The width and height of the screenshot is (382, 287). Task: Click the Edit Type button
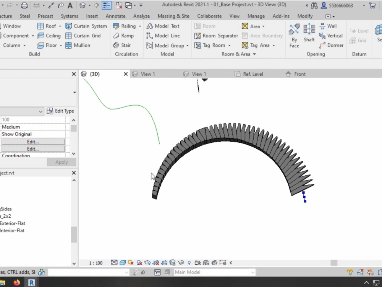point(60,111)
